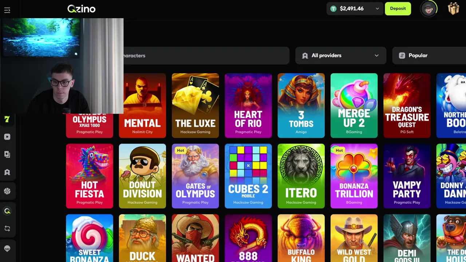
Task: Open the Merge Up 2 game
Action: tap(354, 106)
